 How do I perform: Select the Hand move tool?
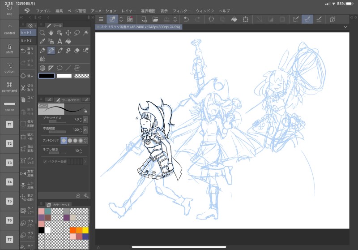point(51,33)
